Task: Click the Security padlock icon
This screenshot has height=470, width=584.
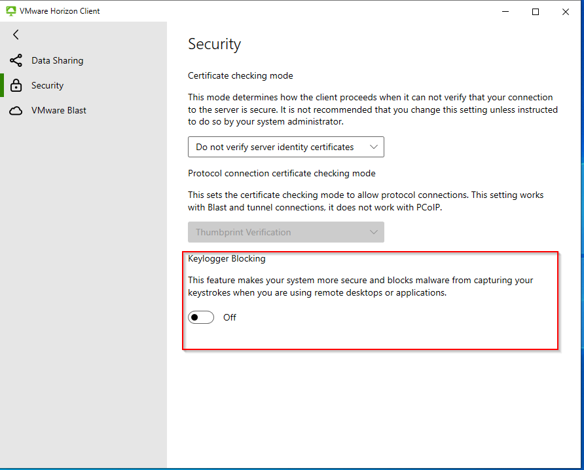Action: coord(16,86)
